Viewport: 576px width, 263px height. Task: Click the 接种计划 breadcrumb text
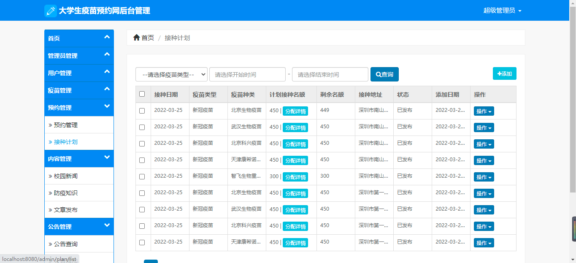pos(177,38)
